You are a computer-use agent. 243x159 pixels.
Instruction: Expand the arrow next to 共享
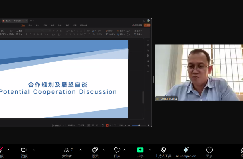point(150,150)
